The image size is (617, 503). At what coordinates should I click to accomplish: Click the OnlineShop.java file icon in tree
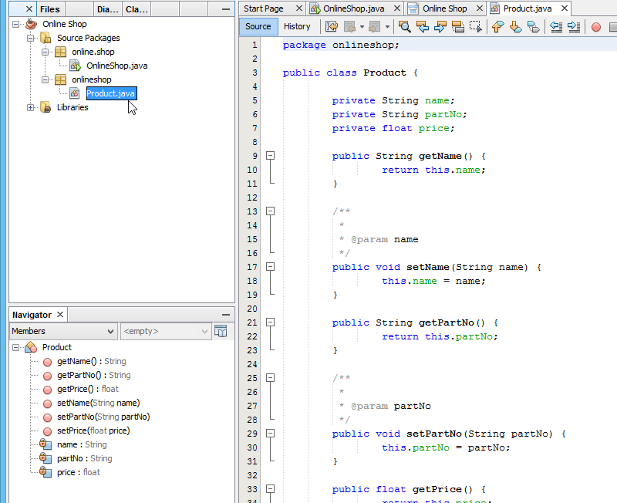click(75, 66)
